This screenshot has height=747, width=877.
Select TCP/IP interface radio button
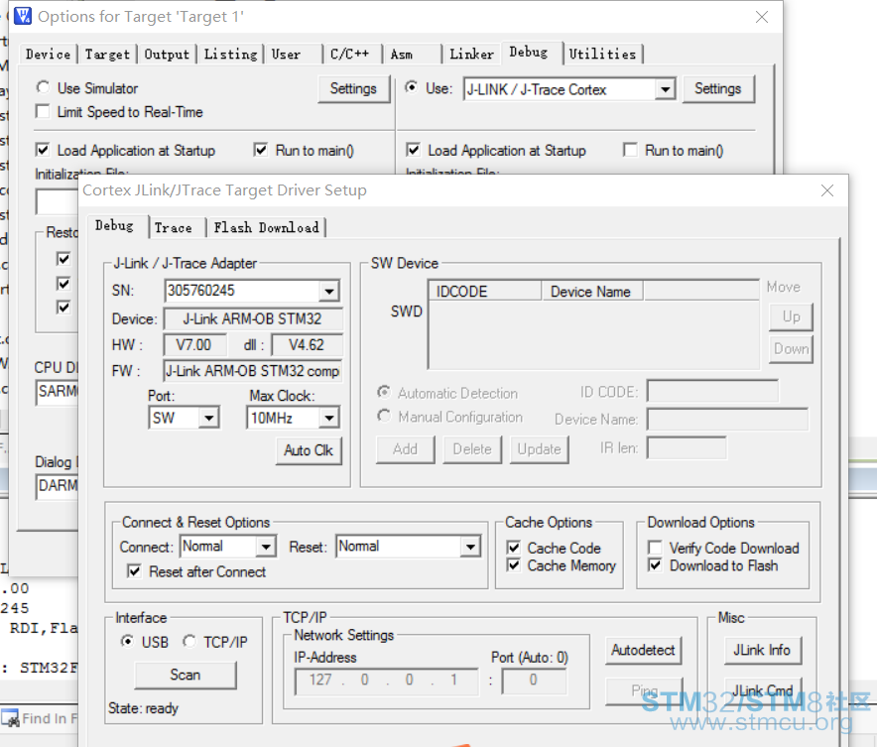[189, 641]
